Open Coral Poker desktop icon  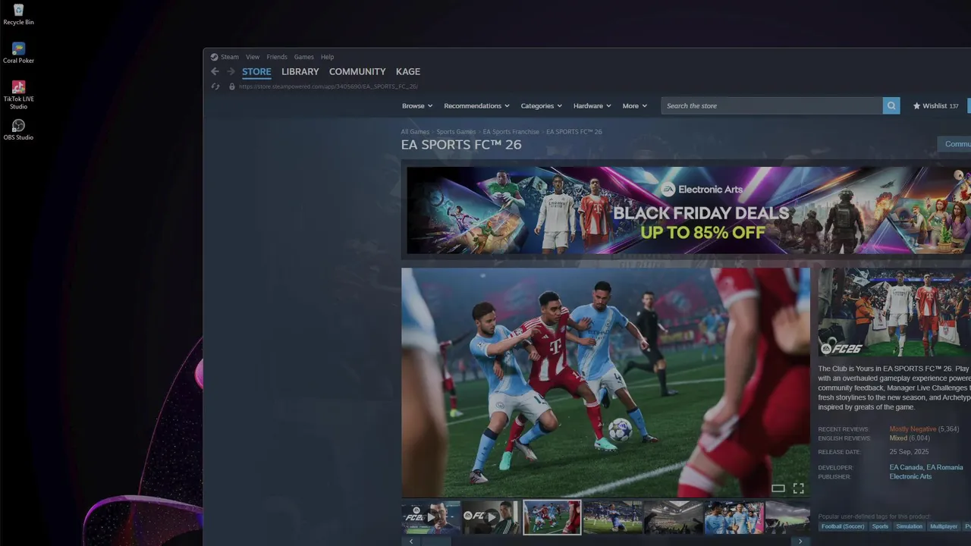pyautogui.click(x=18, y=53)
